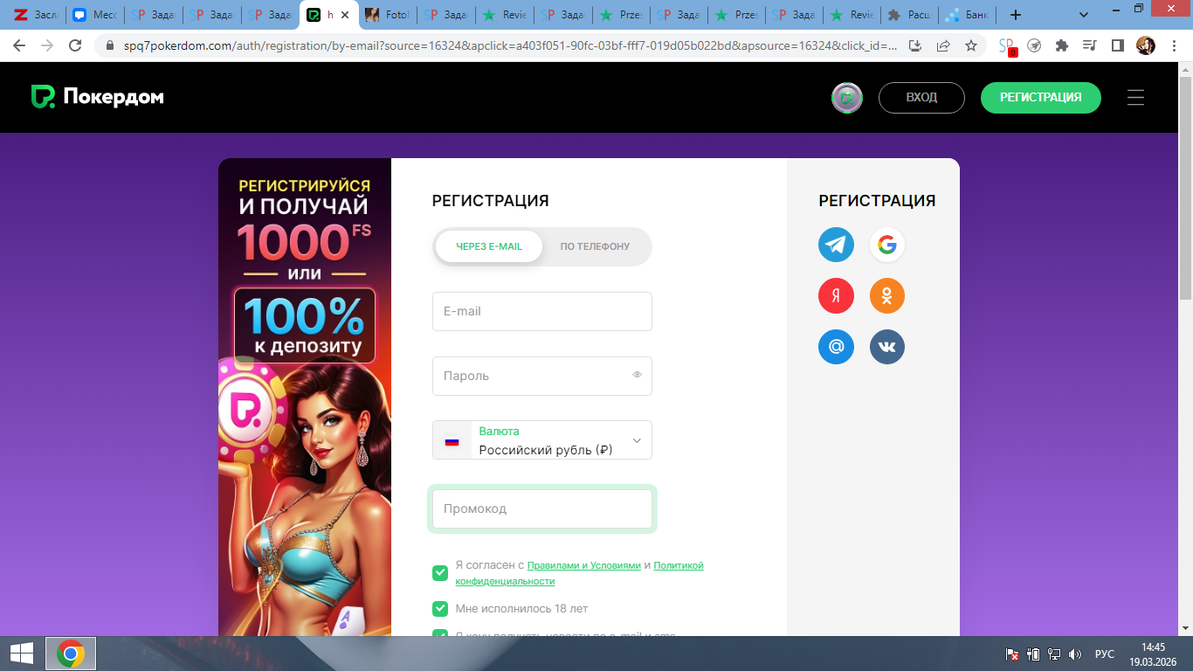
Task: Expand the Валюта currency dropdown
Action: tap(637, 440)
